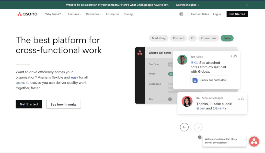Open the Asana chat widget bubble
Screen dimensions: 265x153
254,141
